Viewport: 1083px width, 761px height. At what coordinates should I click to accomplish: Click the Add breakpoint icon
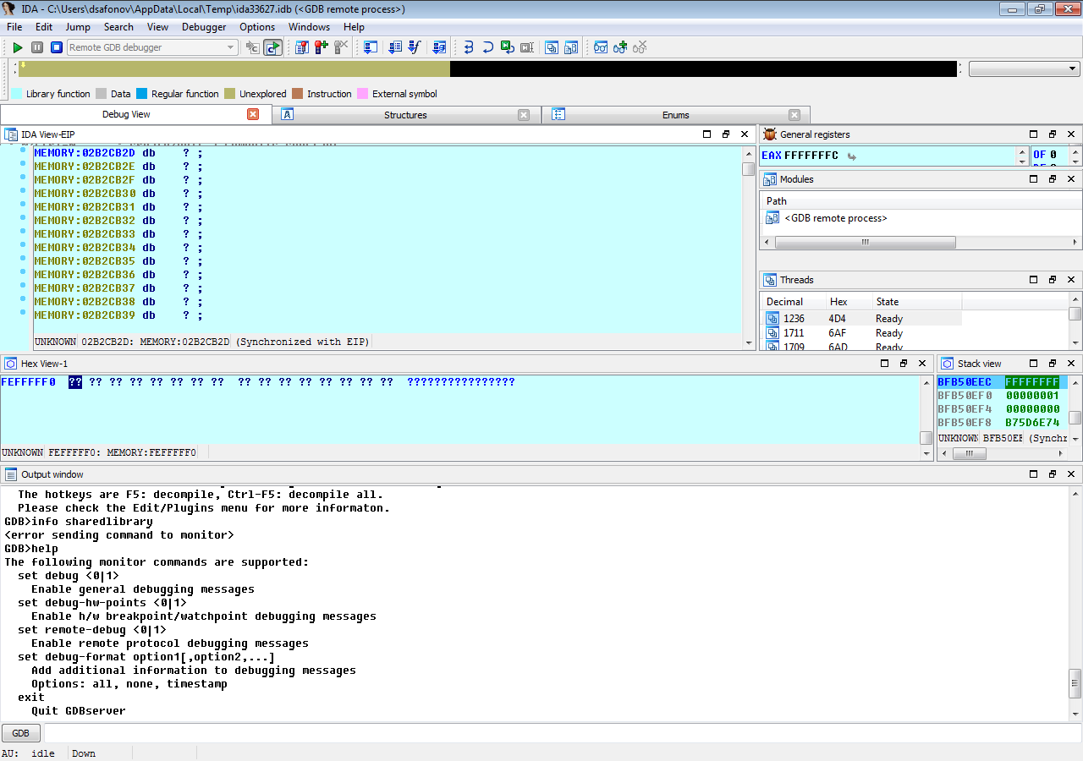pyautogui.click(x=320, y=47)
